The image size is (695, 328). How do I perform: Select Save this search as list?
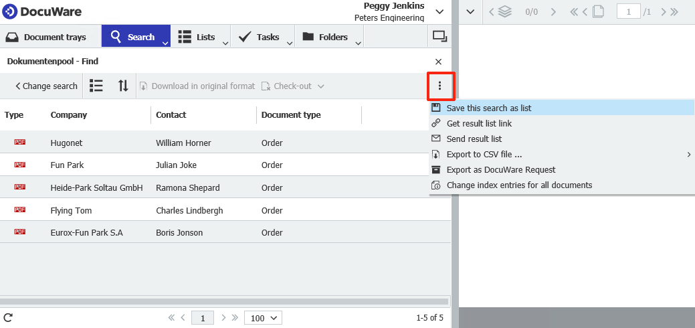click(489, 108)
